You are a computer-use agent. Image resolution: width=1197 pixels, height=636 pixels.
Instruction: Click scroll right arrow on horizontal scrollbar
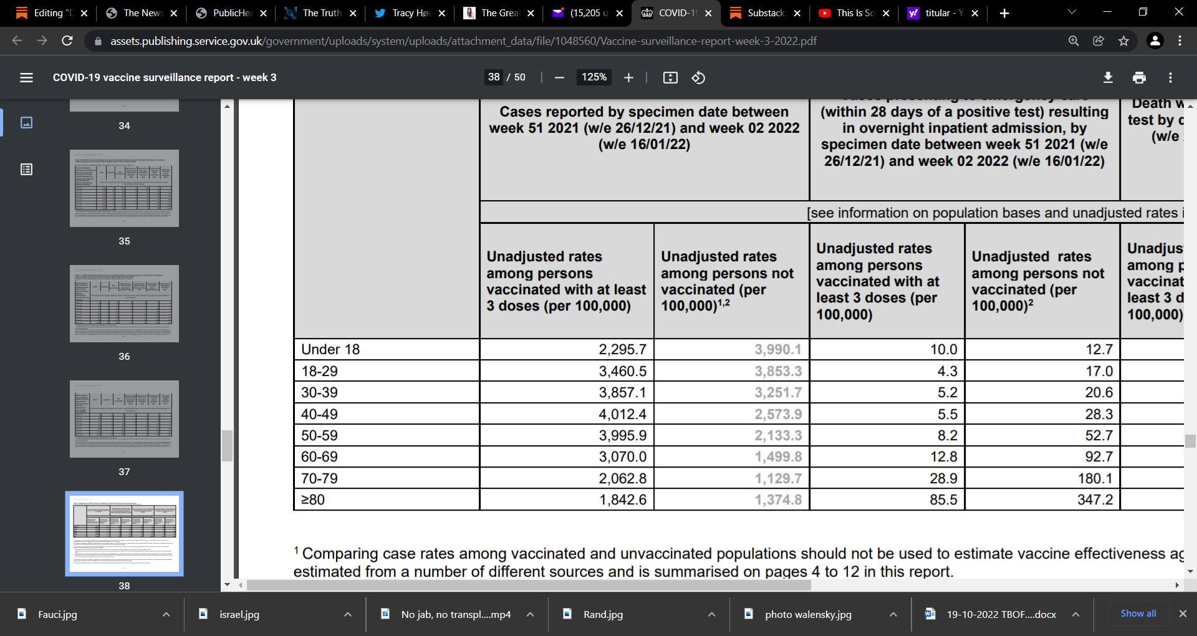[x=1177, y=585]
